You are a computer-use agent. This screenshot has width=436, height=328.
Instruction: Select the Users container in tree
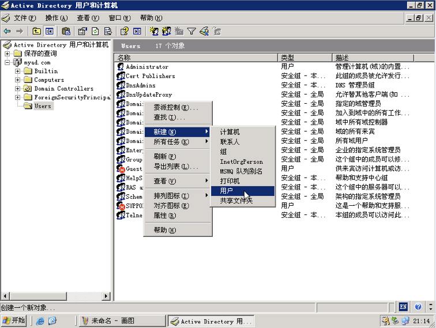[x=43, y=106]
